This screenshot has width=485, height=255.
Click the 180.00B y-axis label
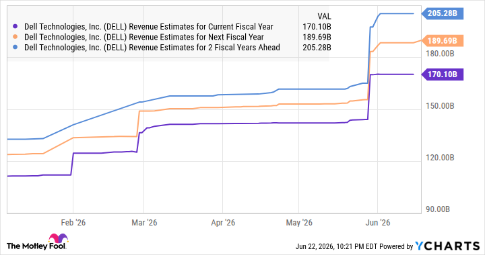(x=440, y=54)
